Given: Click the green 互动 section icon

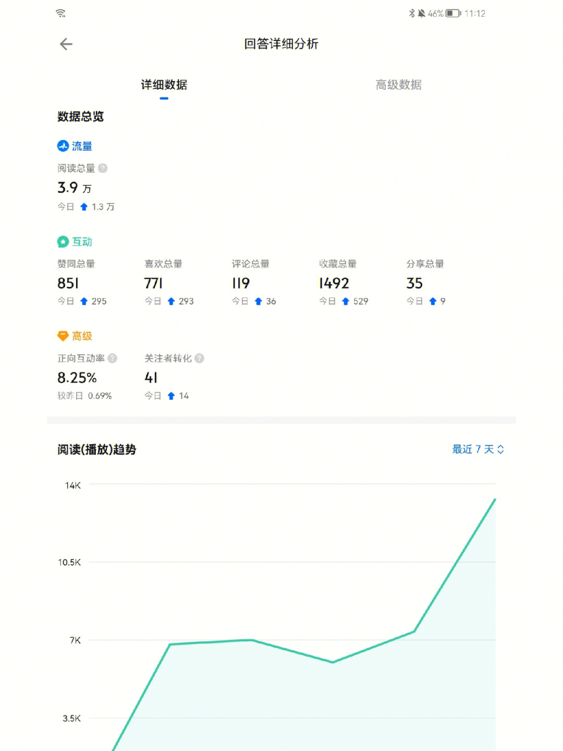Looking at the screenshot, I should tap(63, 242).
